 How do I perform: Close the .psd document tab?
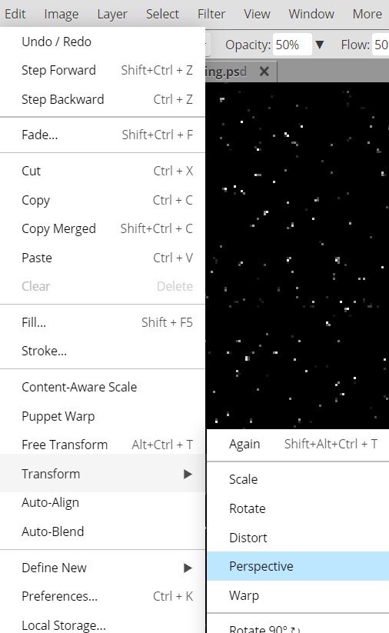pos(264,72)
